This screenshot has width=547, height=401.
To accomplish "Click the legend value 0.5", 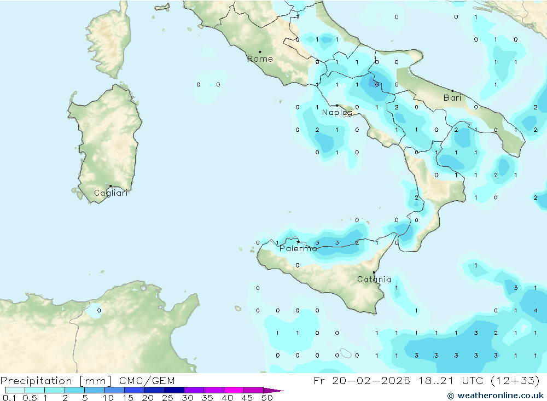I will pos(30,398).
